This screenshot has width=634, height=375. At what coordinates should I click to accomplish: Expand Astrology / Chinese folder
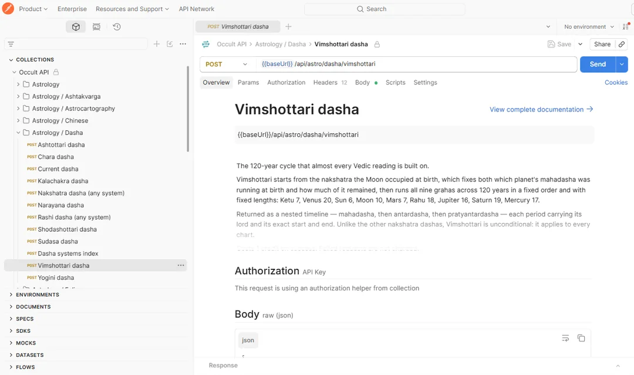(18, 121)
